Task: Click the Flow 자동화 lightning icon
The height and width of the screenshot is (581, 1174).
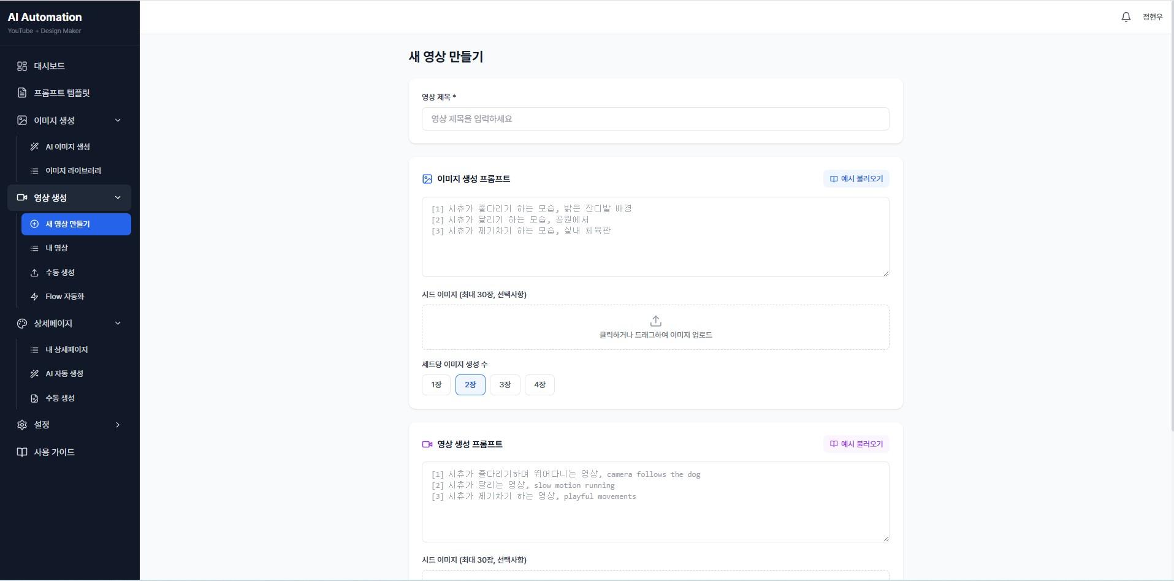Action: tap(34, 297)
